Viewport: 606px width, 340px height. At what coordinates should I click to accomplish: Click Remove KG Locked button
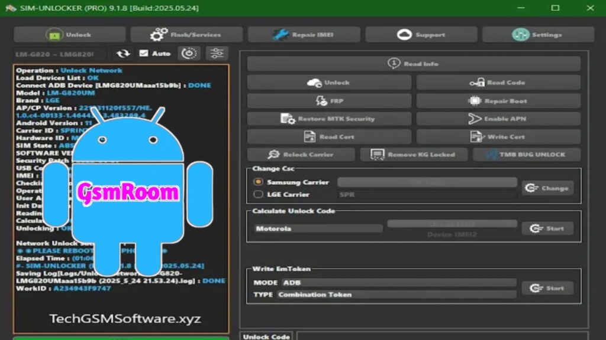413,155
